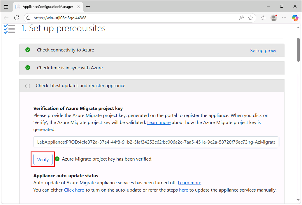Screen dimensions: 302x205
Task: Open Settings and more menu
Action: click(284, 18)
